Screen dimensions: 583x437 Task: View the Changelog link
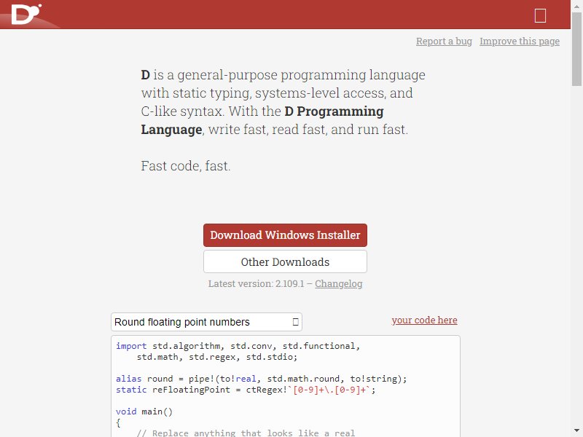point(339,284)
